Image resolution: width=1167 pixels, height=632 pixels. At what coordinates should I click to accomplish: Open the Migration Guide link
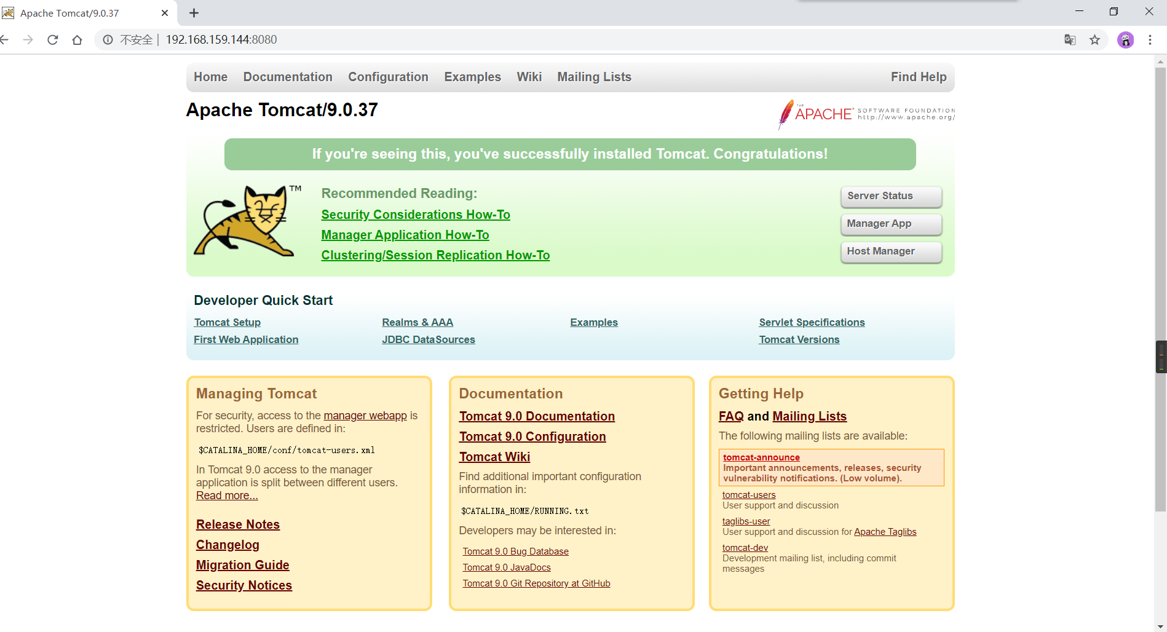pos(242,565)
